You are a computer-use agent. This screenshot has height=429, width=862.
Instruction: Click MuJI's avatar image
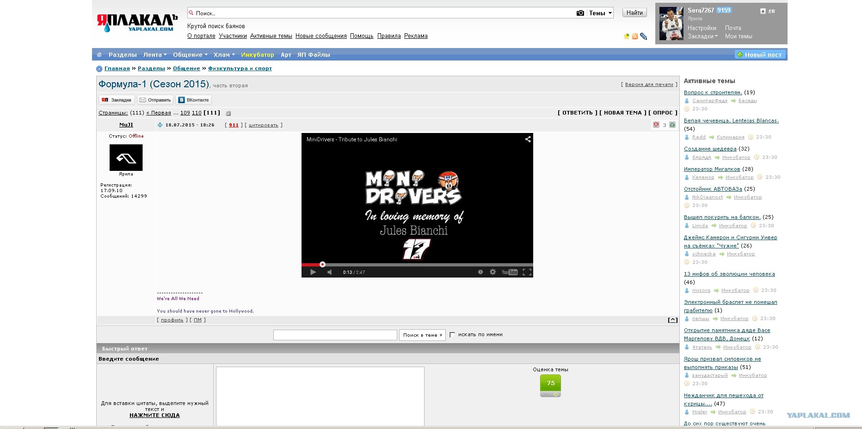(126, 157)
